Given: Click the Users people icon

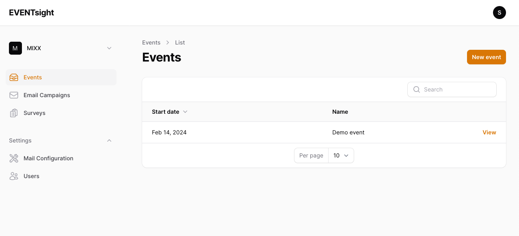Looking at the screenshot, I should pos(14,176).
